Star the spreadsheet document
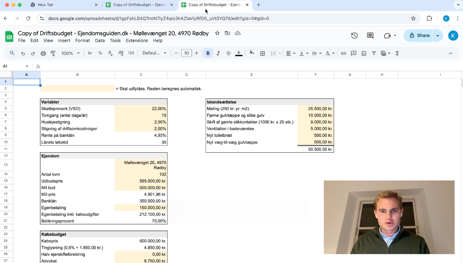Image resolution: width=463 pixels, height=263 pixels. click(x=217, y=33)
